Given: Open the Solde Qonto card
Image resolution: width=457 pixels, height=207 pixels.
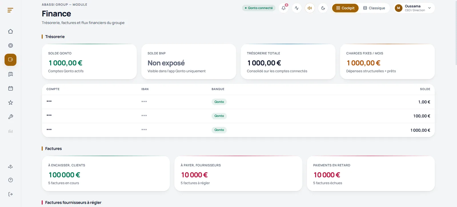Looking at the screenshot, I should point(89,62).
